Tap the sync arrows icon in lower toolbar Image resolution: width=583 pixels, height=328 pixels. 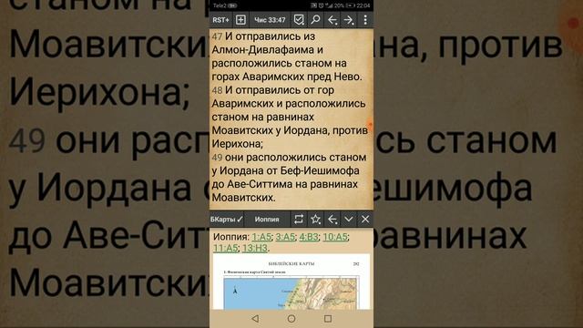[299, 219]
